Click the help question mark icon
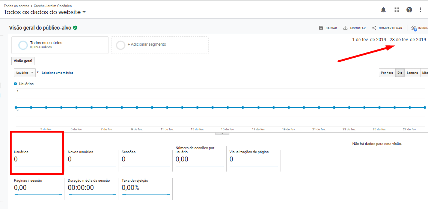 [409, 10]
